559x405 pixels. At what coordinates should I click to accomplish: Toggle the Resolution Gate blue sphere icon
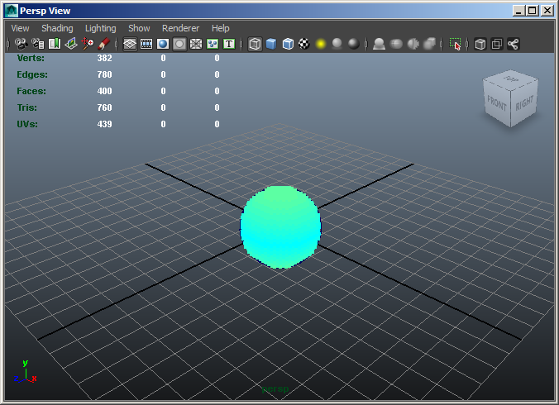(163, 44)
